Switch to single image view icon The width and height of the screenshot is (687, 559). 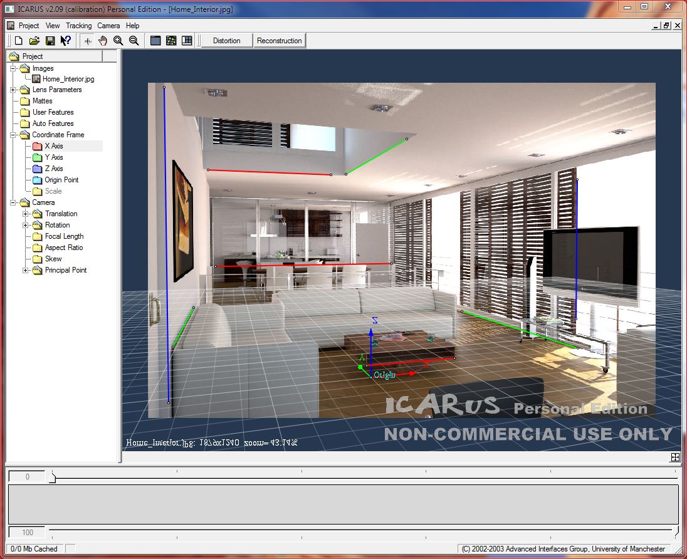pyautogui.click(x=155, y=41)
